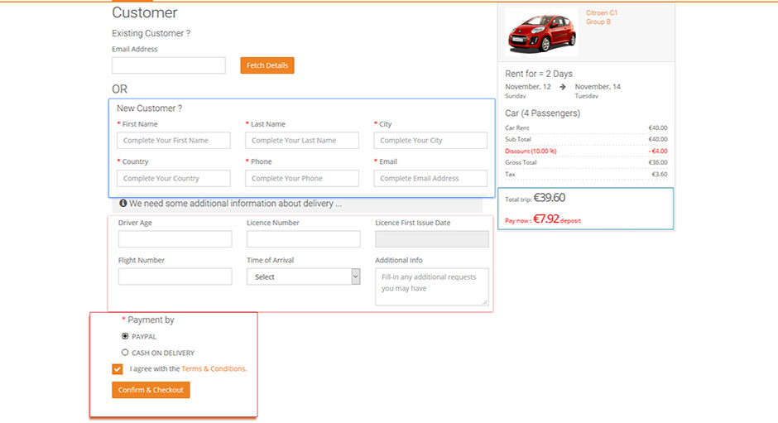The image size is (778, 423).
Task: Click the Additional Info text area
Action: 431,286
